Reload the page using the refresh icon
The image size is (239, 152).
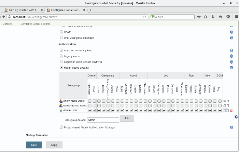click(x=144, y=17)
